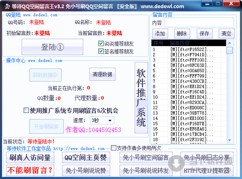
Task: Click the 开始刷留言 button
Action: (x=46, y=126)
